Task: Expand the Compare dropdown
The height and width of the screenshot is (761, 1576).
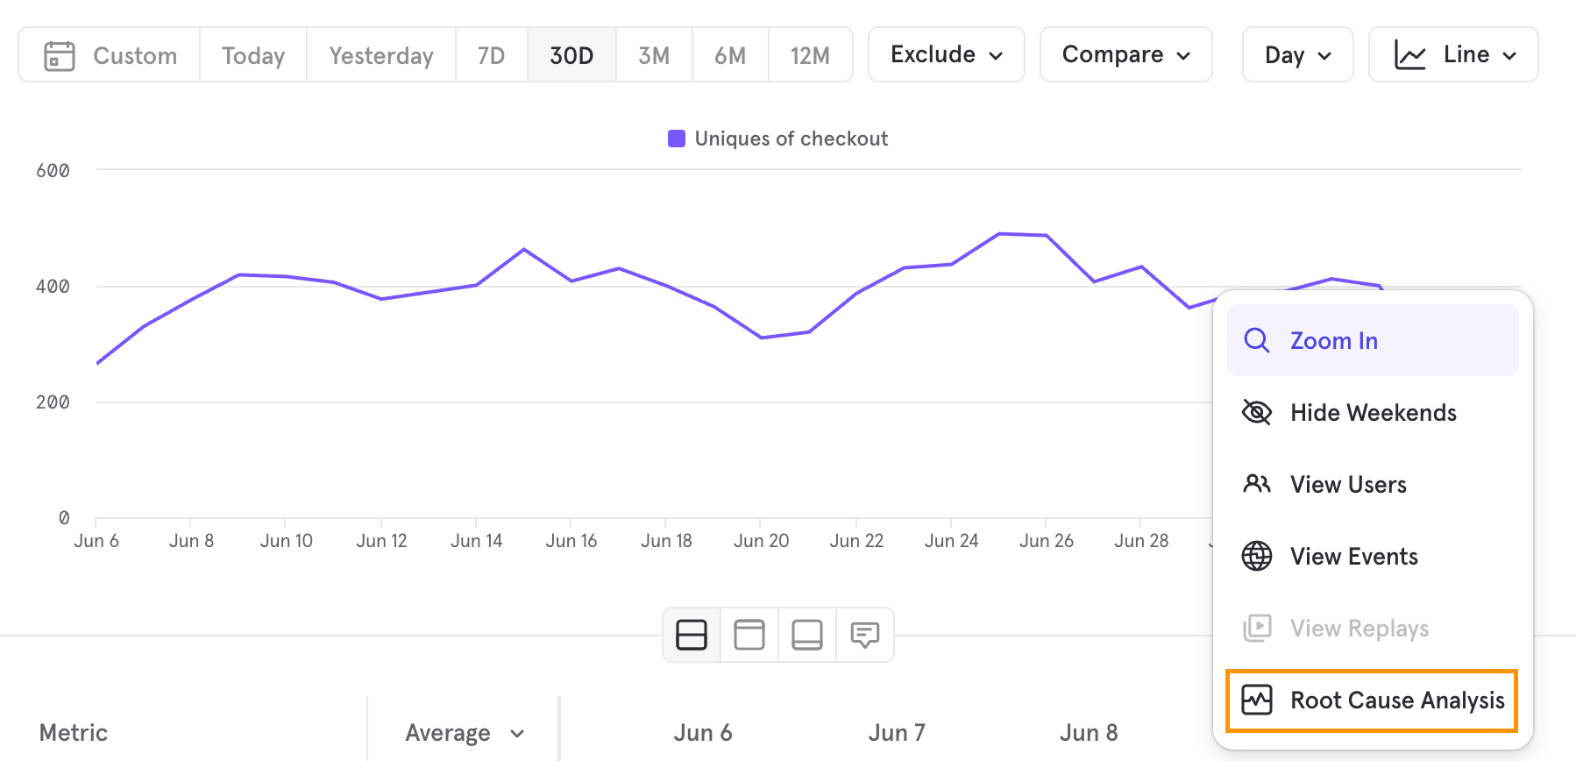Action: [1126, 54]
